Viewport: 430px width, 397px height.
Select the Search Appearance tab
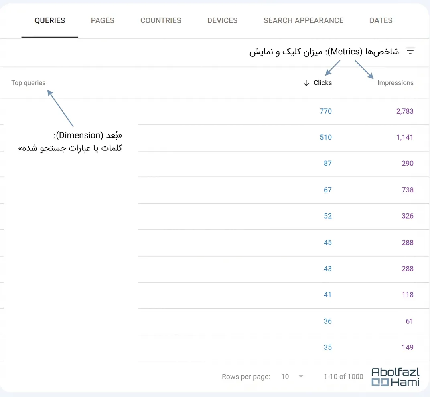pos(303,21)
